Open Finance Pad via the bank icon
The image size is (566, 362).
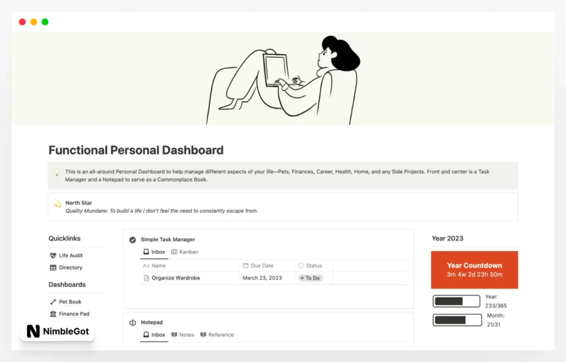53,314
